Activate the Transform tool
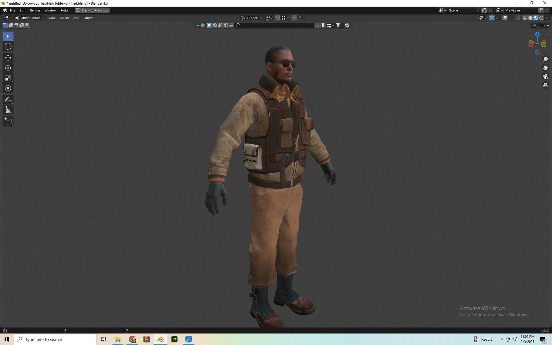Screen dimensions: 552x345 pos(8,88)
